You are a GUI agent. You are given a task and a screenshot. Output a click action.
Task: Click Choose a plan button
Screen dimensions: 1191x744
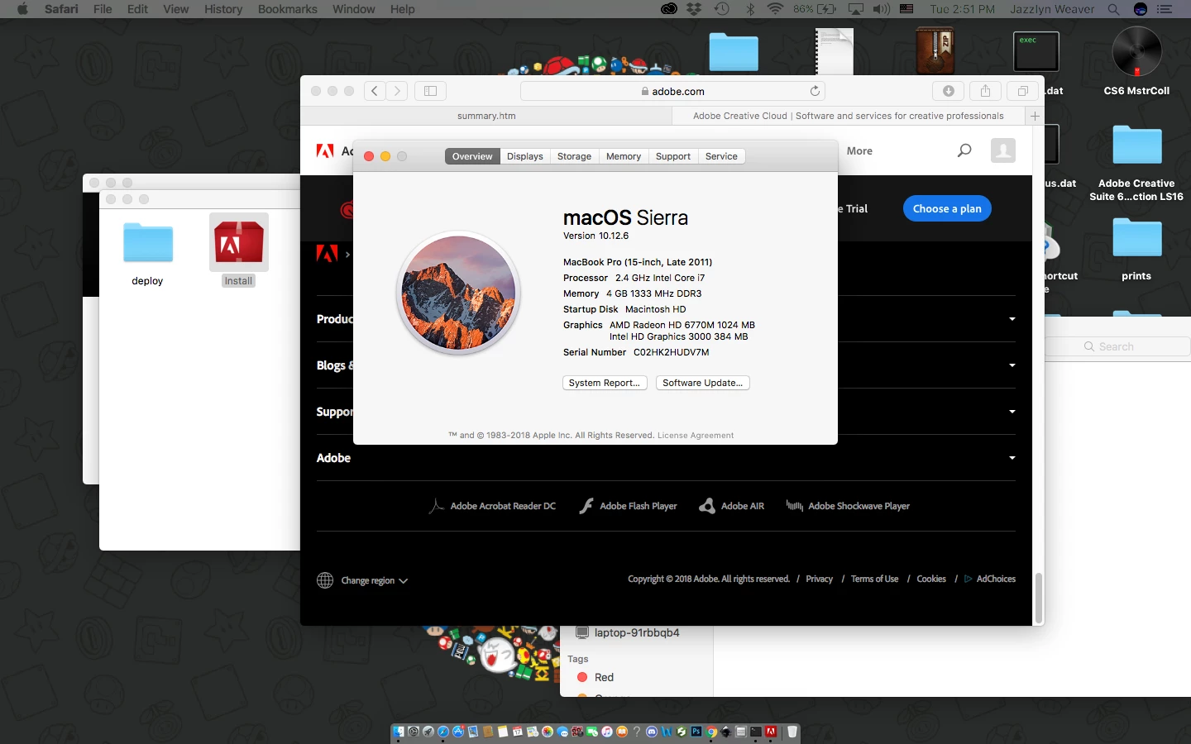[947, 208]
